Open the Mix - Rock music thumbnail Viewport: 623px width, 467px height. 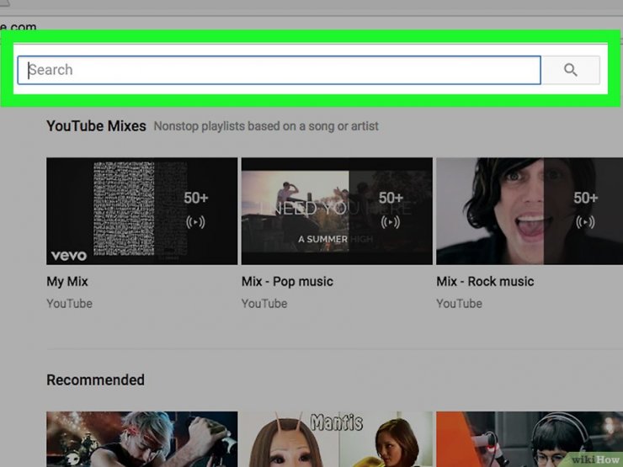(530, 211)
